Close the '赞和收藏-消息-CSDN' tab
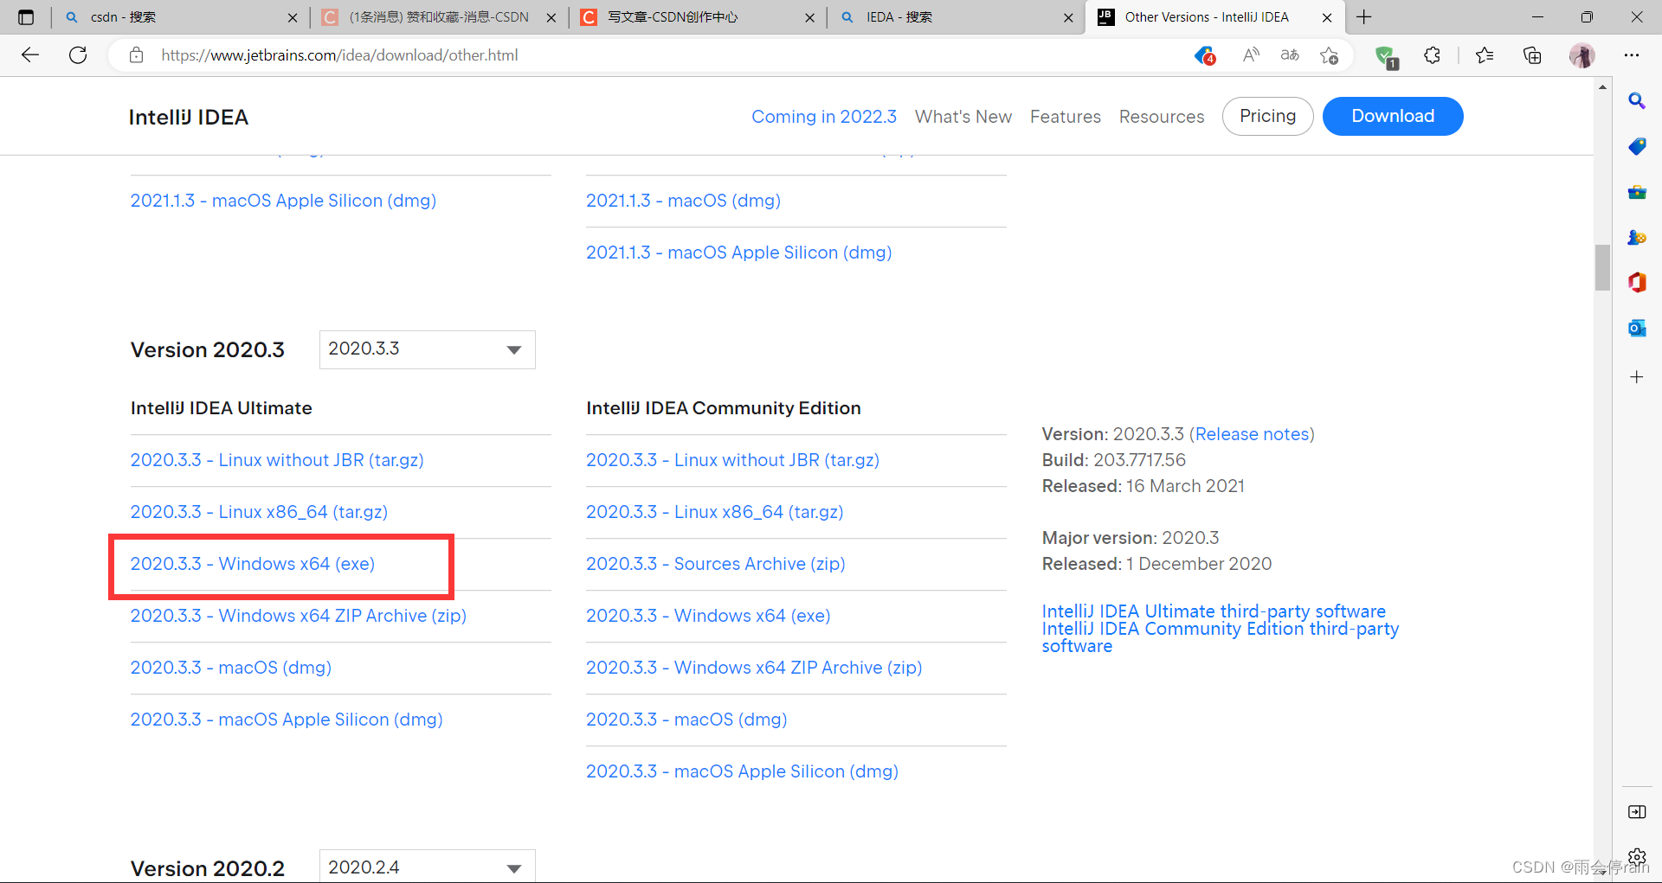Screen dimensions: 1662x883 pos(551,17)
